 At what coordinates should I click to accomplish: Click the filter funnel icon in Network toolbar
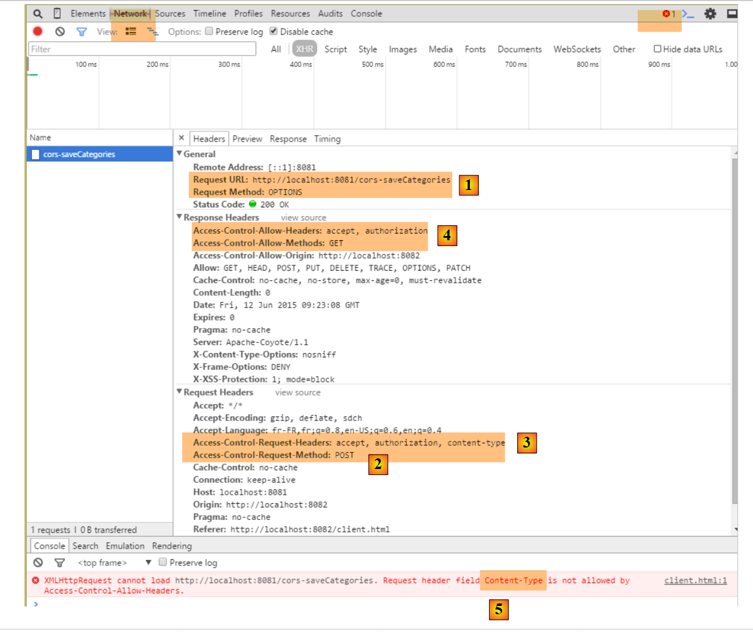pyautogui.click(x=82, y=32)
